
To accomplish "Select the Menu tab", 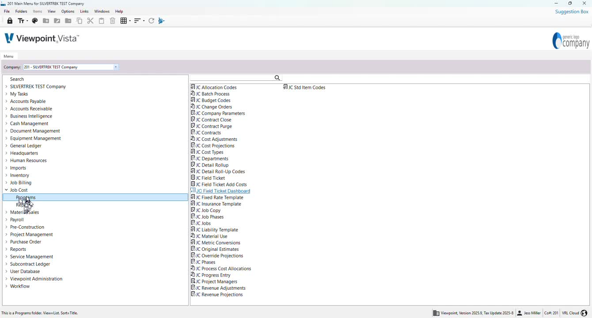I will tap(8, 56).
